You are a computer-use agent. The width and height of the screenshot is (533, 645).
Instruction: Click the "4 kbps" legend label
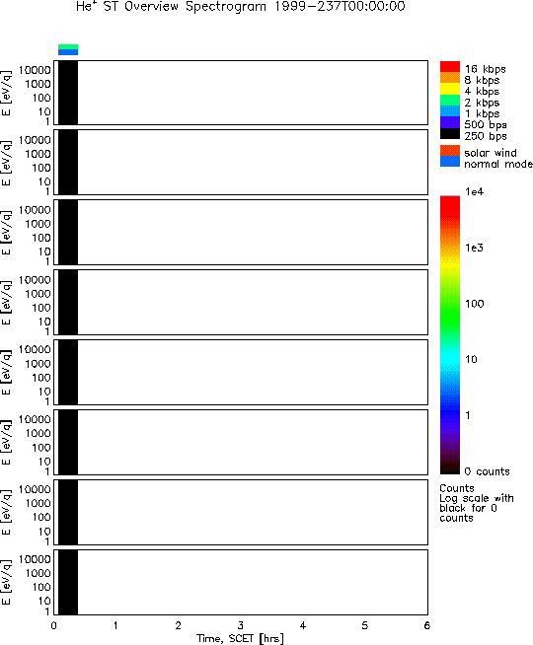(482, 92)
